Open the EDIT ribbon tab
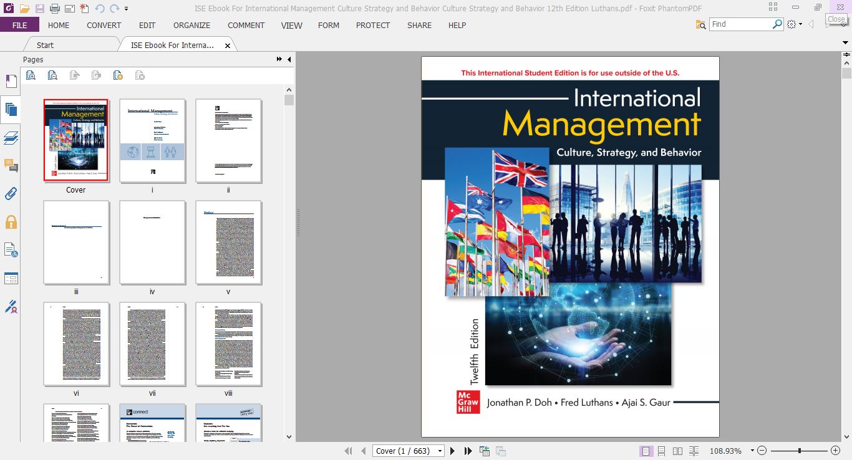Image resolution: width=852 pixels, height=460 pixels. tap(147, 25)
